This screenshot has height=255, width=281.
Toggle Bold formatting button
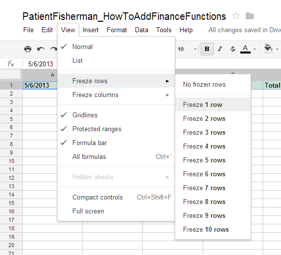point(207,49)
